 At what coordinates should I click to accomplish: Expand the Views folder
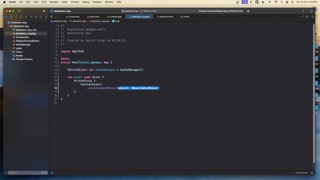pyautogui.click(x=11, y=52)
